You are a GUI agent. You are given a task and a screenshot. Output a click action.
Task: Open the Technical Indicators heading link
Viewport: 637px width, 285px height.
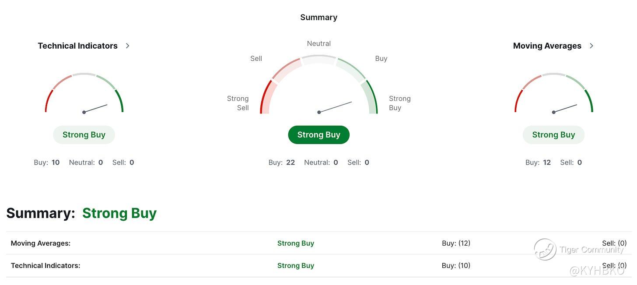(x=77, y=46)
